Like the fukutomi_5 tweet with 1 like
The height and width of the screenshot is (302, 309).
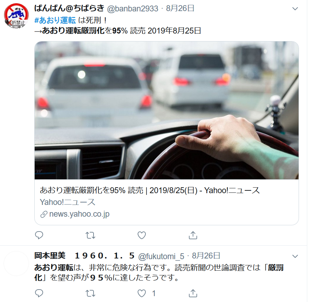coord(142,293)
